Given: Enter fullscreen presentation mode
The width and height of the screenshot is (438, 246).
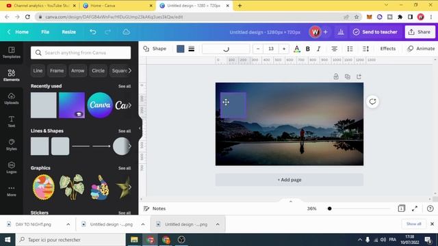Looking at the screenshot, I should point(415,208).
